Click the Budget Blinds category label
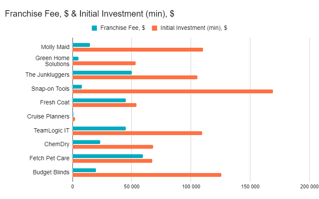 (51, 172)
